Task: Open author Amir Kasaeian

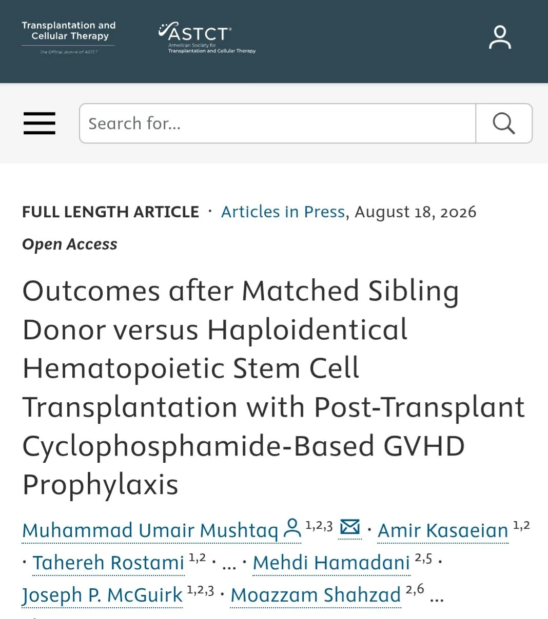Action: coord(443,531)
